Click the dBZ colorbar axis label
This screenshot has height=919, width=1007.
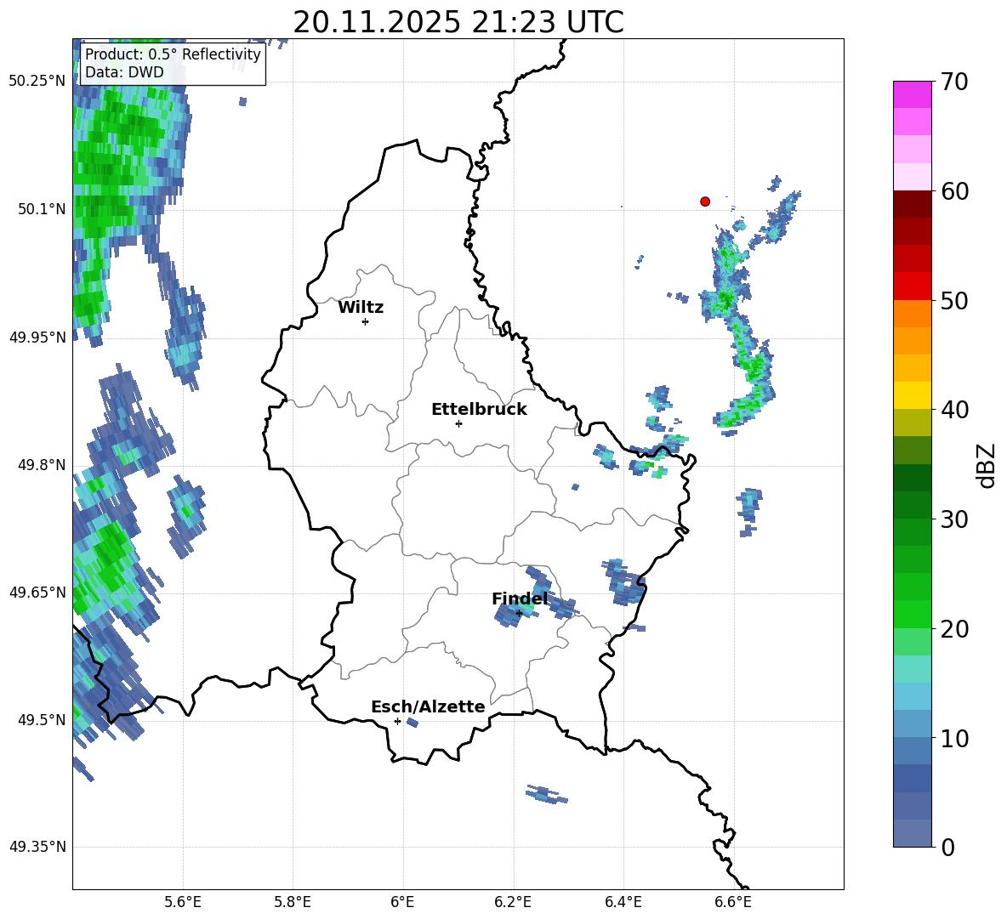pyautogui.click(x=986, y=465)
